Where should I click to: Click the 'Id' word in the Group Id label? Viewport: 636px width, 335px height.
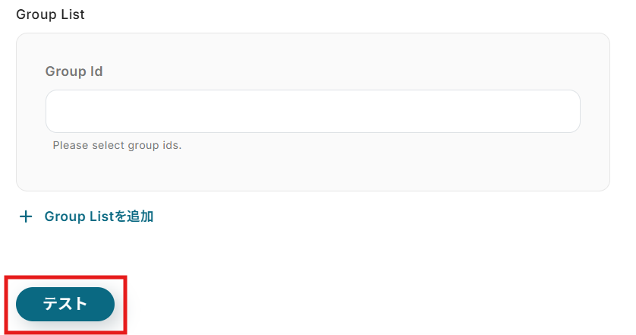[96, 71]
